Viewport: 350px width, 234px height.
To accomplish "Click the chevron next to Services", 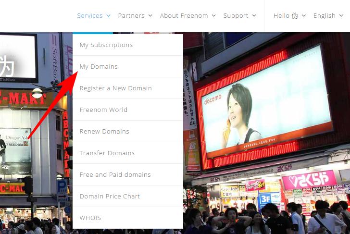I will click(x=109, y=15).
